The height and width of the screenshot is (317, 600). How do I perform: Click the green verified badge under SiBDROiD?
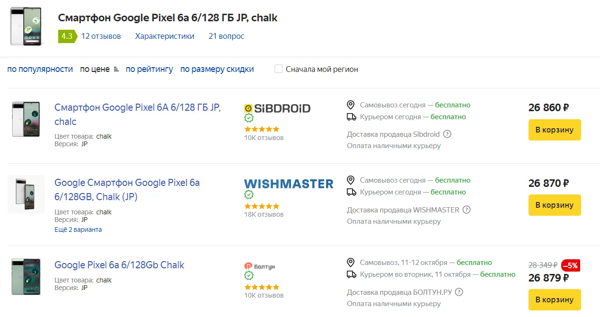(249, 118)
